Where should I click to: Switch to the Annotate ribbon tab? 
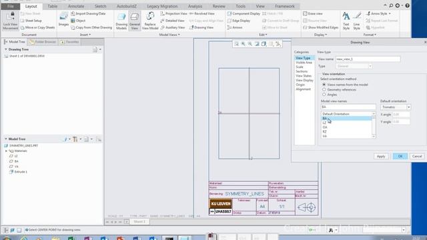(76, 6)
